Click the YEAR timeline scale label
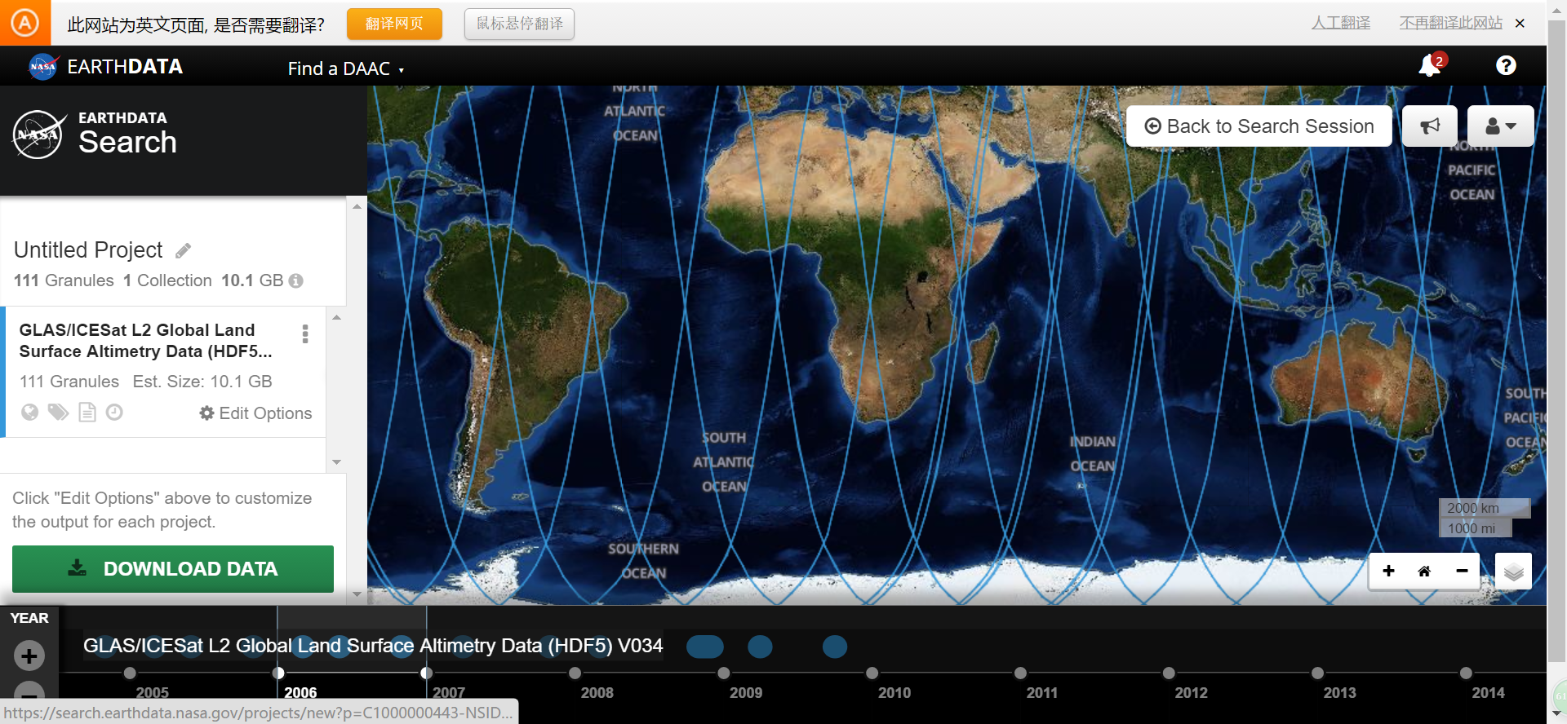The image size is (1567, 724). pyautogui.click(x=29, y=618)
